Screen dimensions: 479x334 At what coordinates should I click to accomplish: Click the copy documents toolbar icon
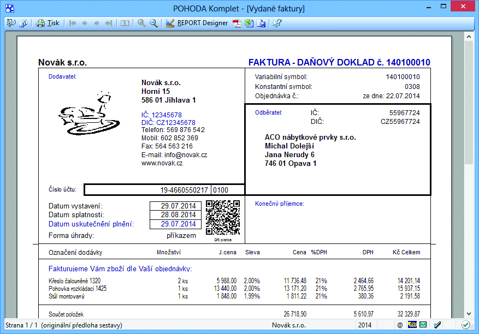[x=23, y=23]
